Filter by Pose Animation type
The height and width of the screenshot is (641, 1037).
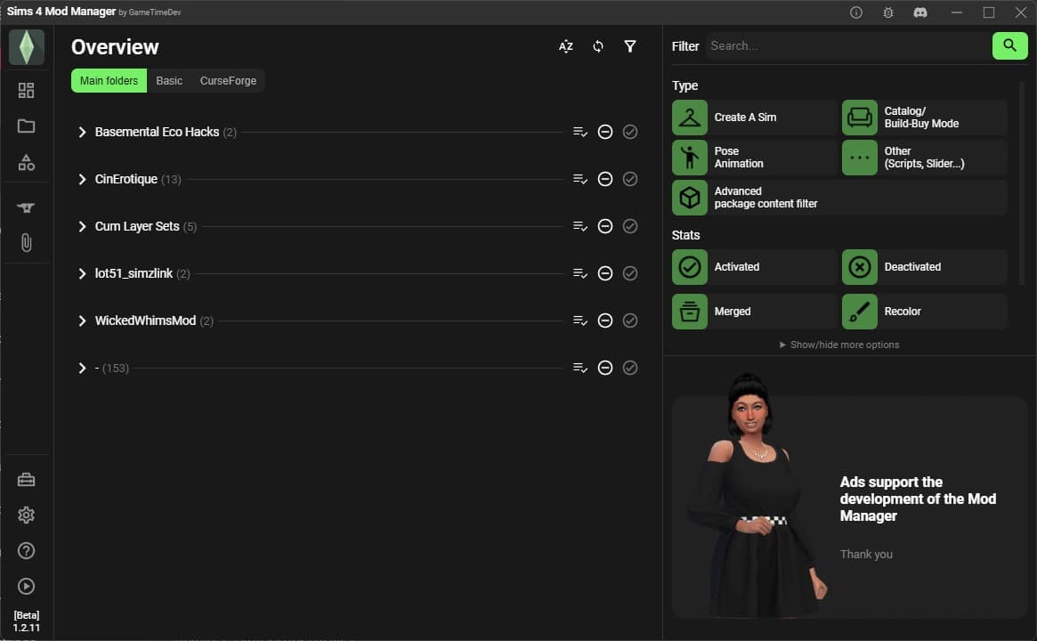click(x=754, y=158)
